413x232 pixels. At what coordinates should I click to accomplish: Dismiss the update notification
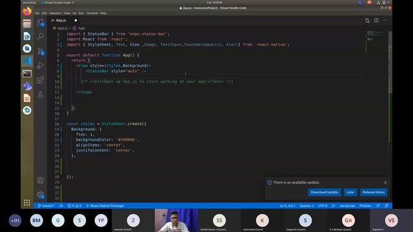(x=385, y=182)
